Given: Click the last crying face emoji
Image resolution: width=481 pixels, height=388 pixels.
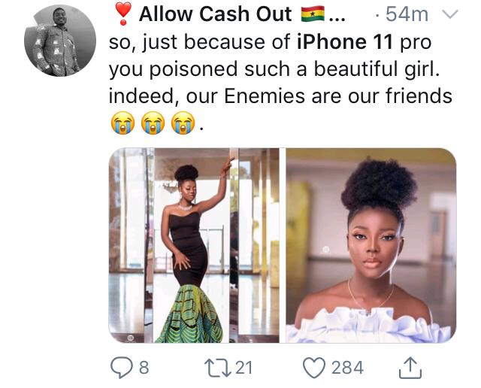Looking at the screenshot, I should coord(183,123).
